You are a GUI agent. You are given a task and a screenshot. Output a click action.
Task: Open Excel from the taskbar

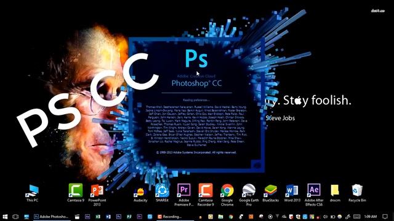pos(98,217)
